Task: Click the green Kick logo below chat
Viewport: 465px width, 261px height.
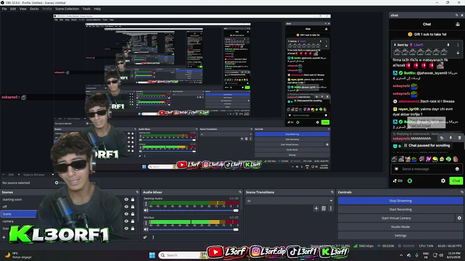Action: (410, 181)
